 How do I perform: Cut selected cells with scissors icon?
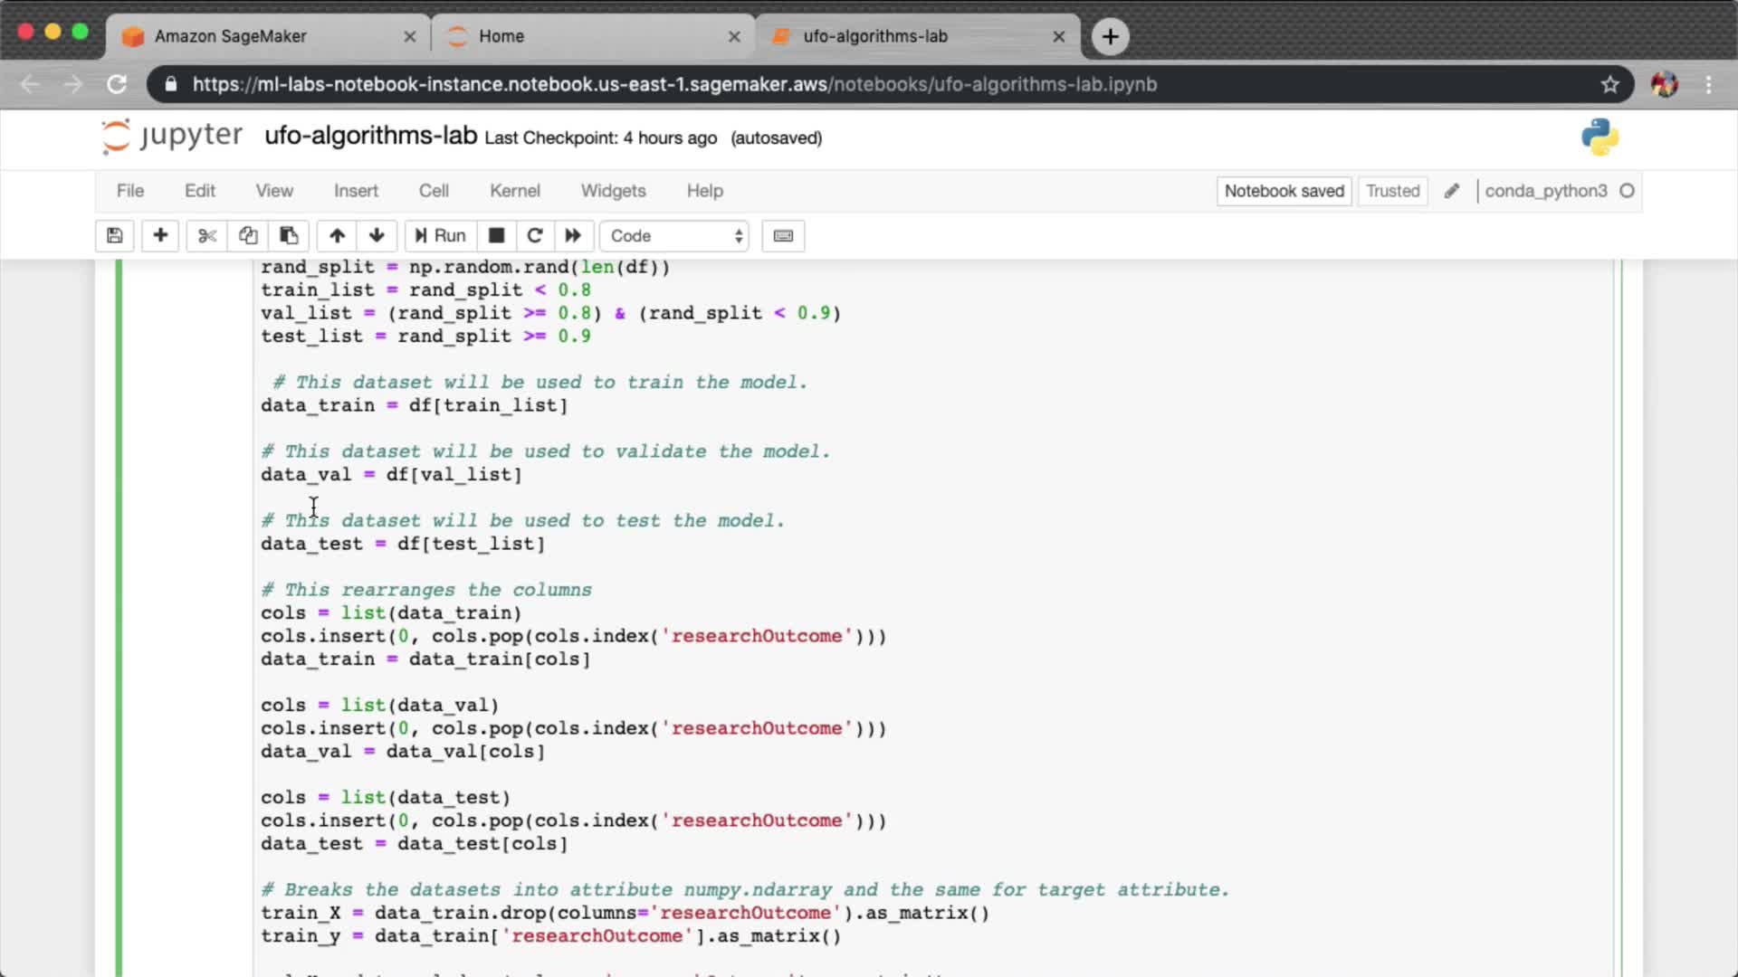tap(207, 236)
